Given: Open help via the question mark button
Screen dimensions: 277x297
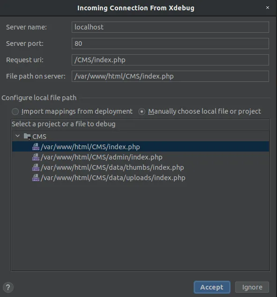Looking at the screenshot, I should pos(8,287).
